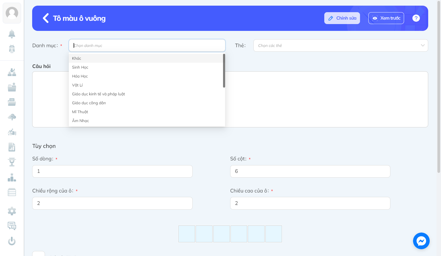
Task: Select Mĩ Thuật from the list
Action: pos(146,112)
